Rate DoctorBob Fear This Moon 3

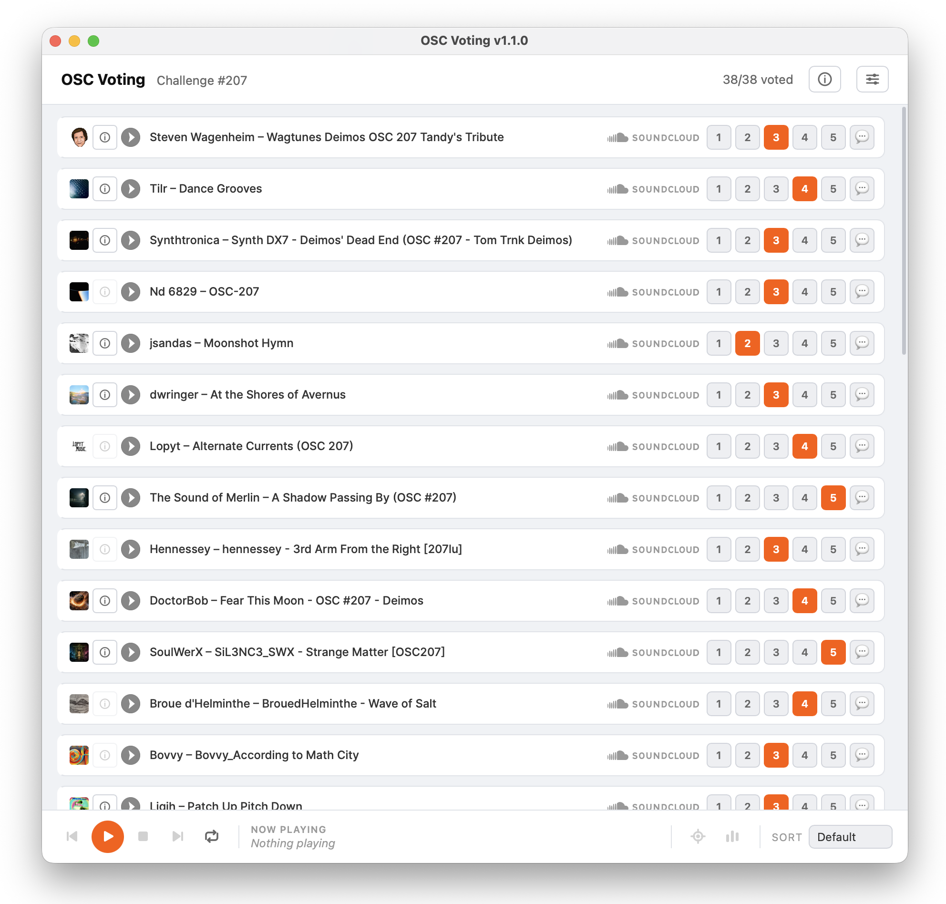click(x=776, y=600)
